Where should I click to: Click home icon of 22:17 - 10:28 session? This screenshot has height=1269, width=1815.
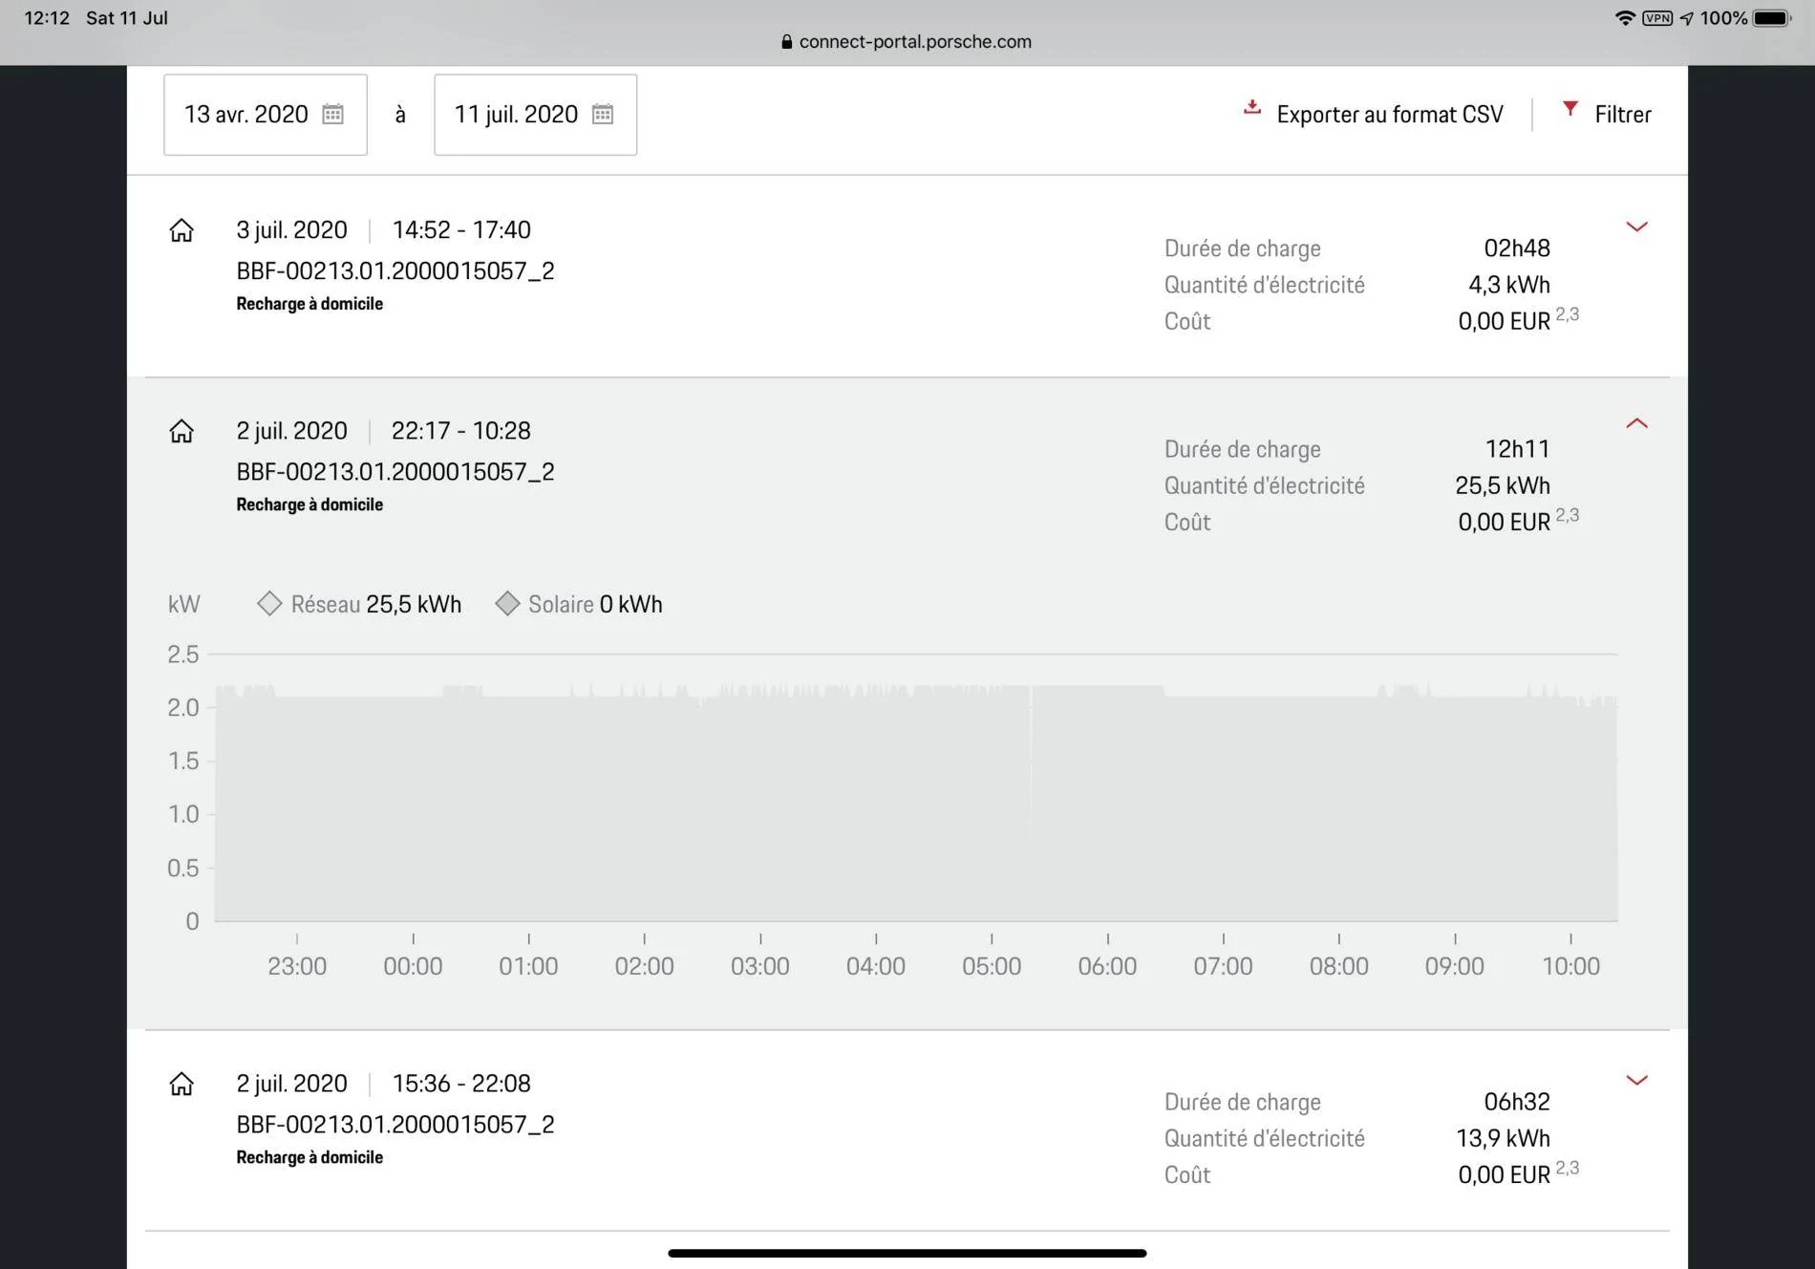181,431
